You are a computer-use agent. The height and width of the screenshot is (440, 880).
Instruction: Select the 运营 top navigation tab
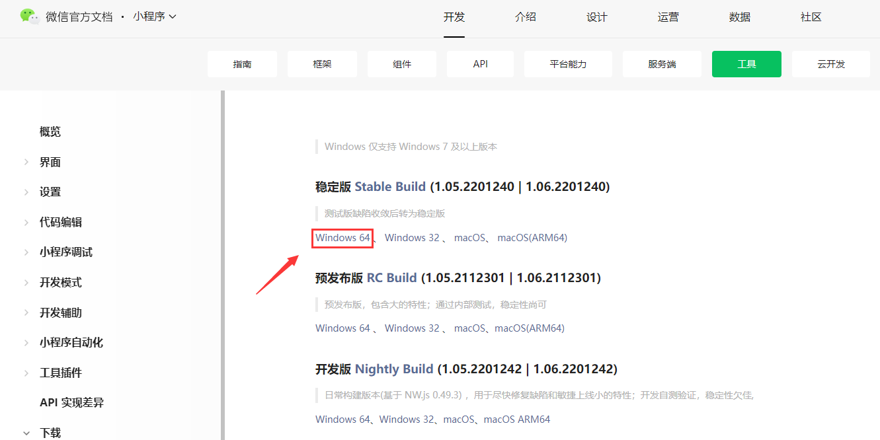click(x=668, y=17)
